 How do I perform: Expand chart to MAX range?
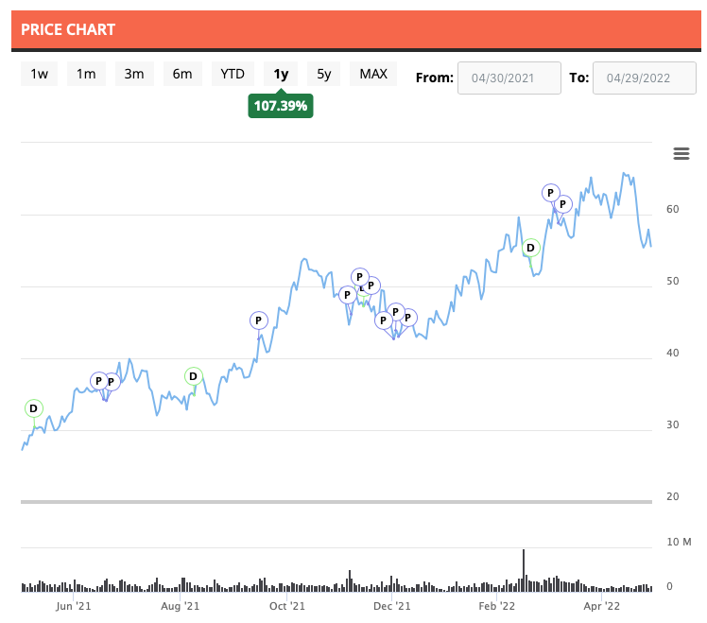[373, 74]
